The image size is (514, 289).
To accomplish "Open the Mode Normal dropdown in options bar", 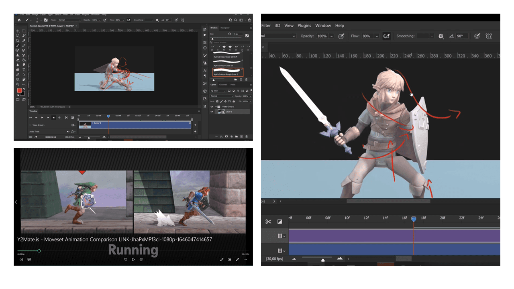I will coord(69,20).
